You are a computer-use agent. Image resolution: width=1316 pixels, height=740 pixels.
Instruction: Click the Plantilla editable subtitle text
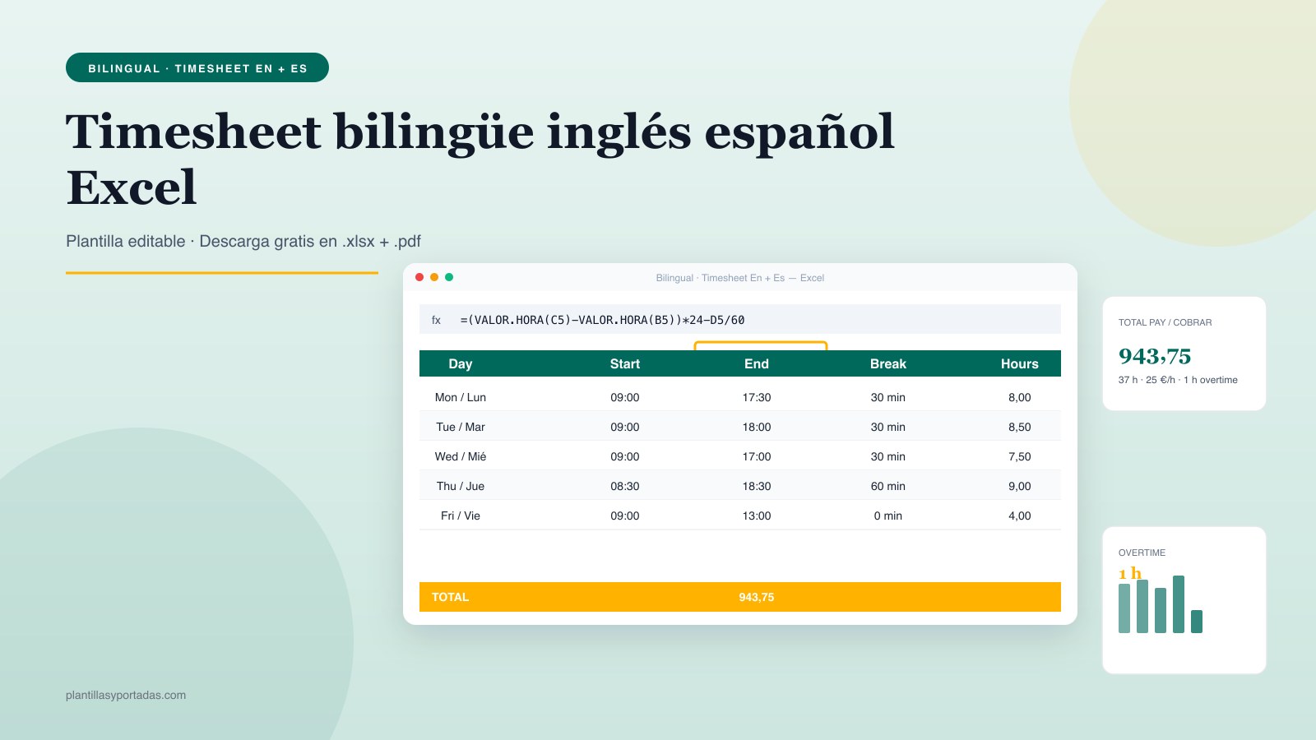pyautogui.click(x=243, y=241)
